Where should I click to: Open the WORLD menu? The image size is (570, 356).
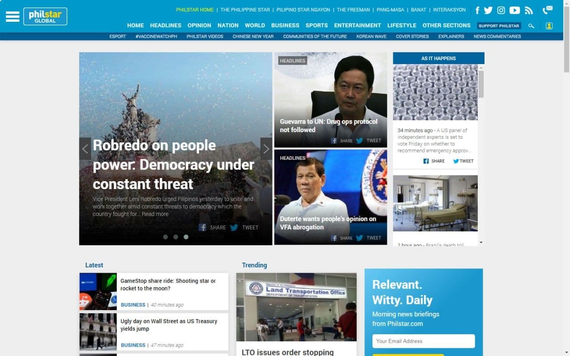255,25
